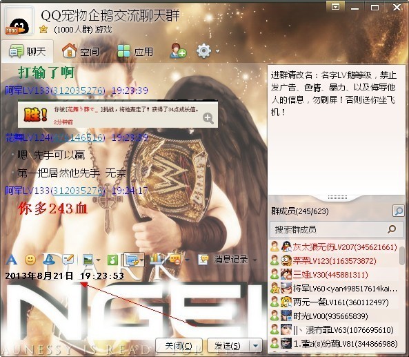409x357 pixels.
Task: Select member 将军LV60<yan498517614kai...
Action: point(334,289)
